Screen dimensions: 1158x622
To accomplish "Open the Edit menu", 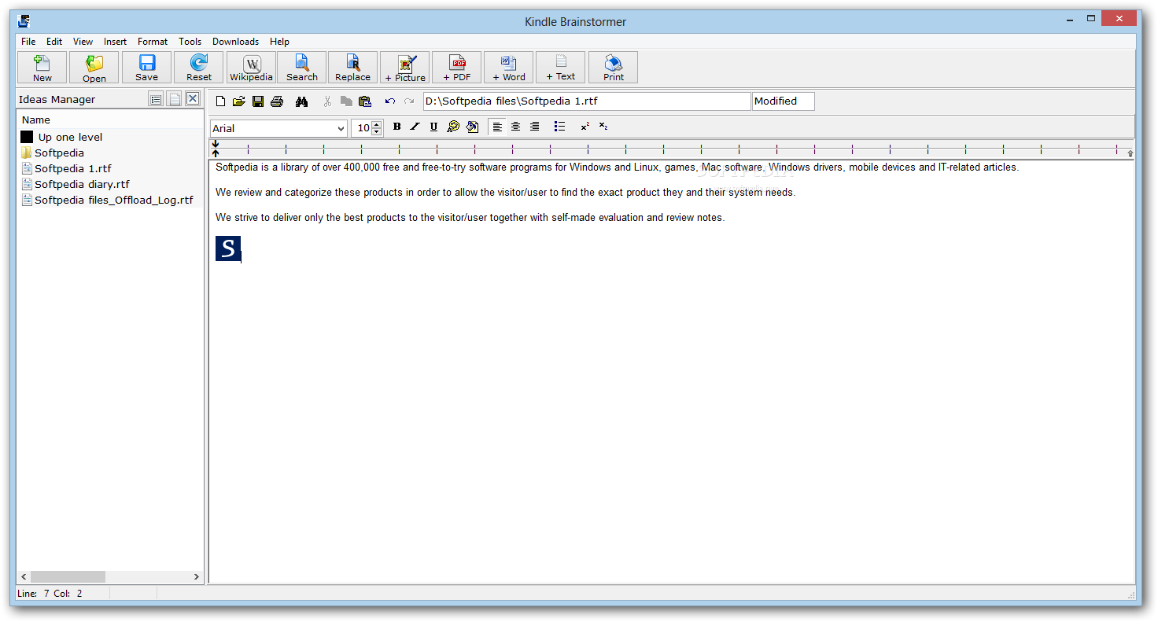I will (54, 42).
